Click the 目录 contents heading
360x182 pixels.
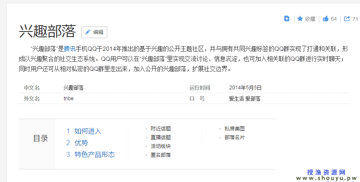[41, 138]
